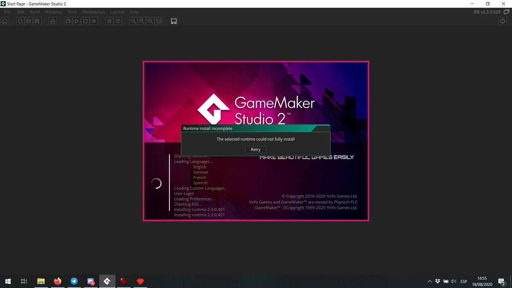The height and width of the screenshot is (288, 512).
Task: Start the debugger with the bug icon
Action: click(68, 21)
